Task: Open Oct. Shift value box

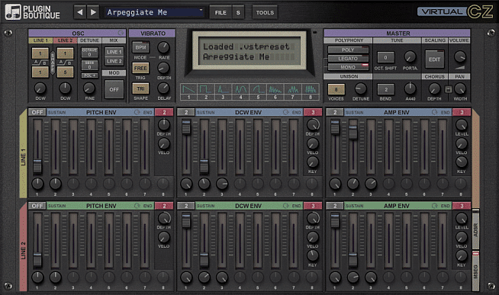Action: click(x=385, y=57)
